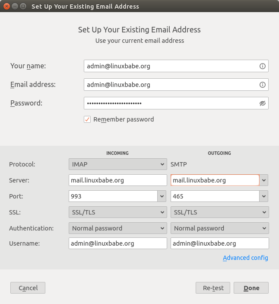Open outgoing Authentication Normal password dropdown
Screen dimensions: 279x304
point(220,228)
